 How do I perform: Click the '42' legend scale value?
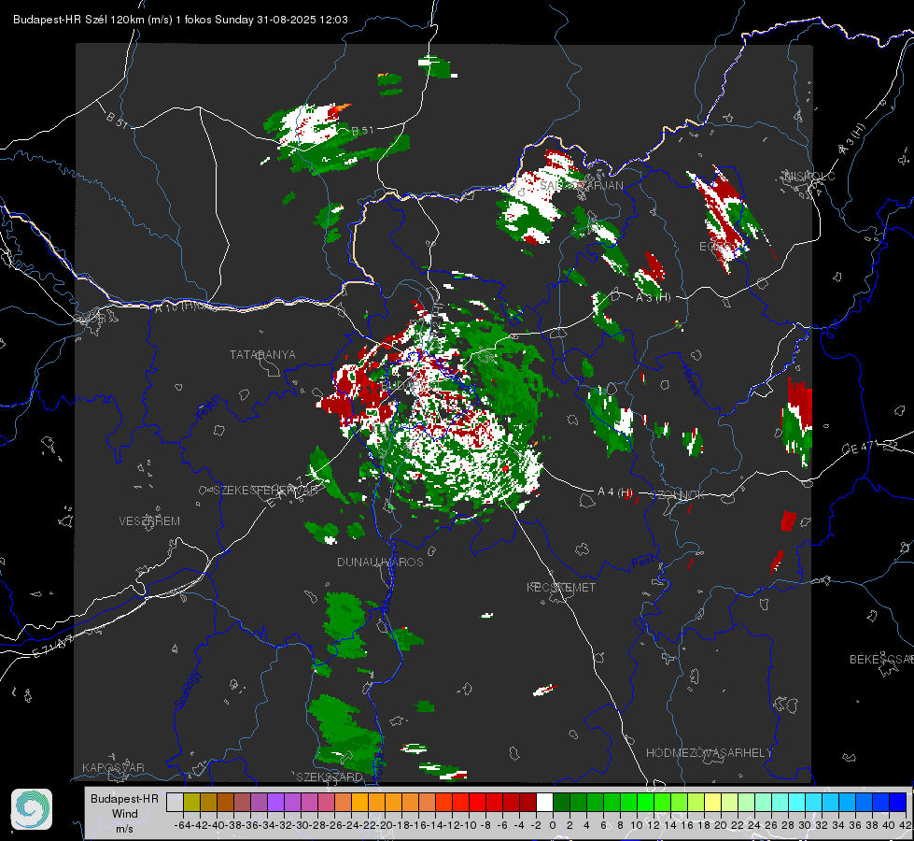906,825
